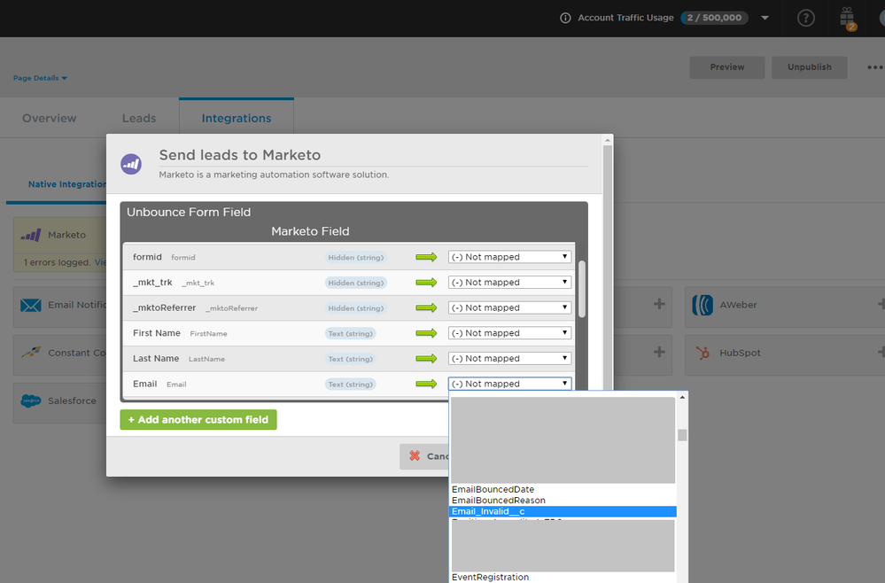
Task: Click the Marketo logo in dialog header
Action: point(131,164)
